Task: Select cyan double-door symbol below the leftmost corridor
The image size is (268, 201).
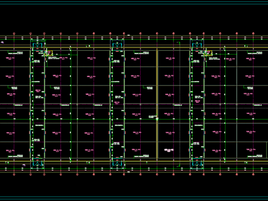Action: (x=37, y=163)
